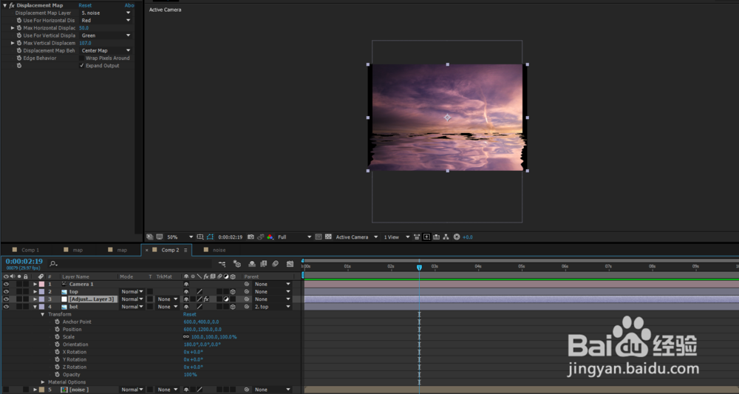Click the timeline button in viewer bar
This screenshot has height=394, width=739.
click(x=436, y=237)
